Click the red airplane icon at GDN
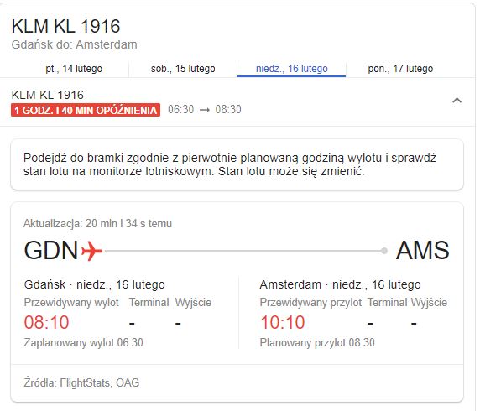The height and width of the screenshot is (411, 480). 91,251
